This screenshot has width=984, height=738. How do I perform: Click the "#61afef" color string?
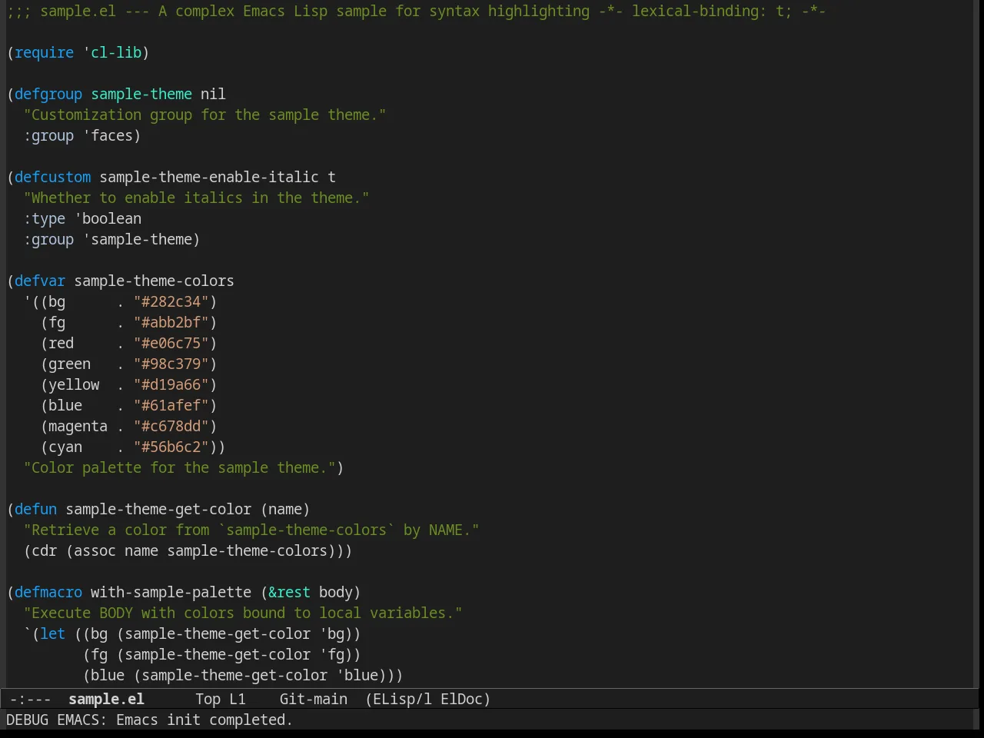point(171,405)
